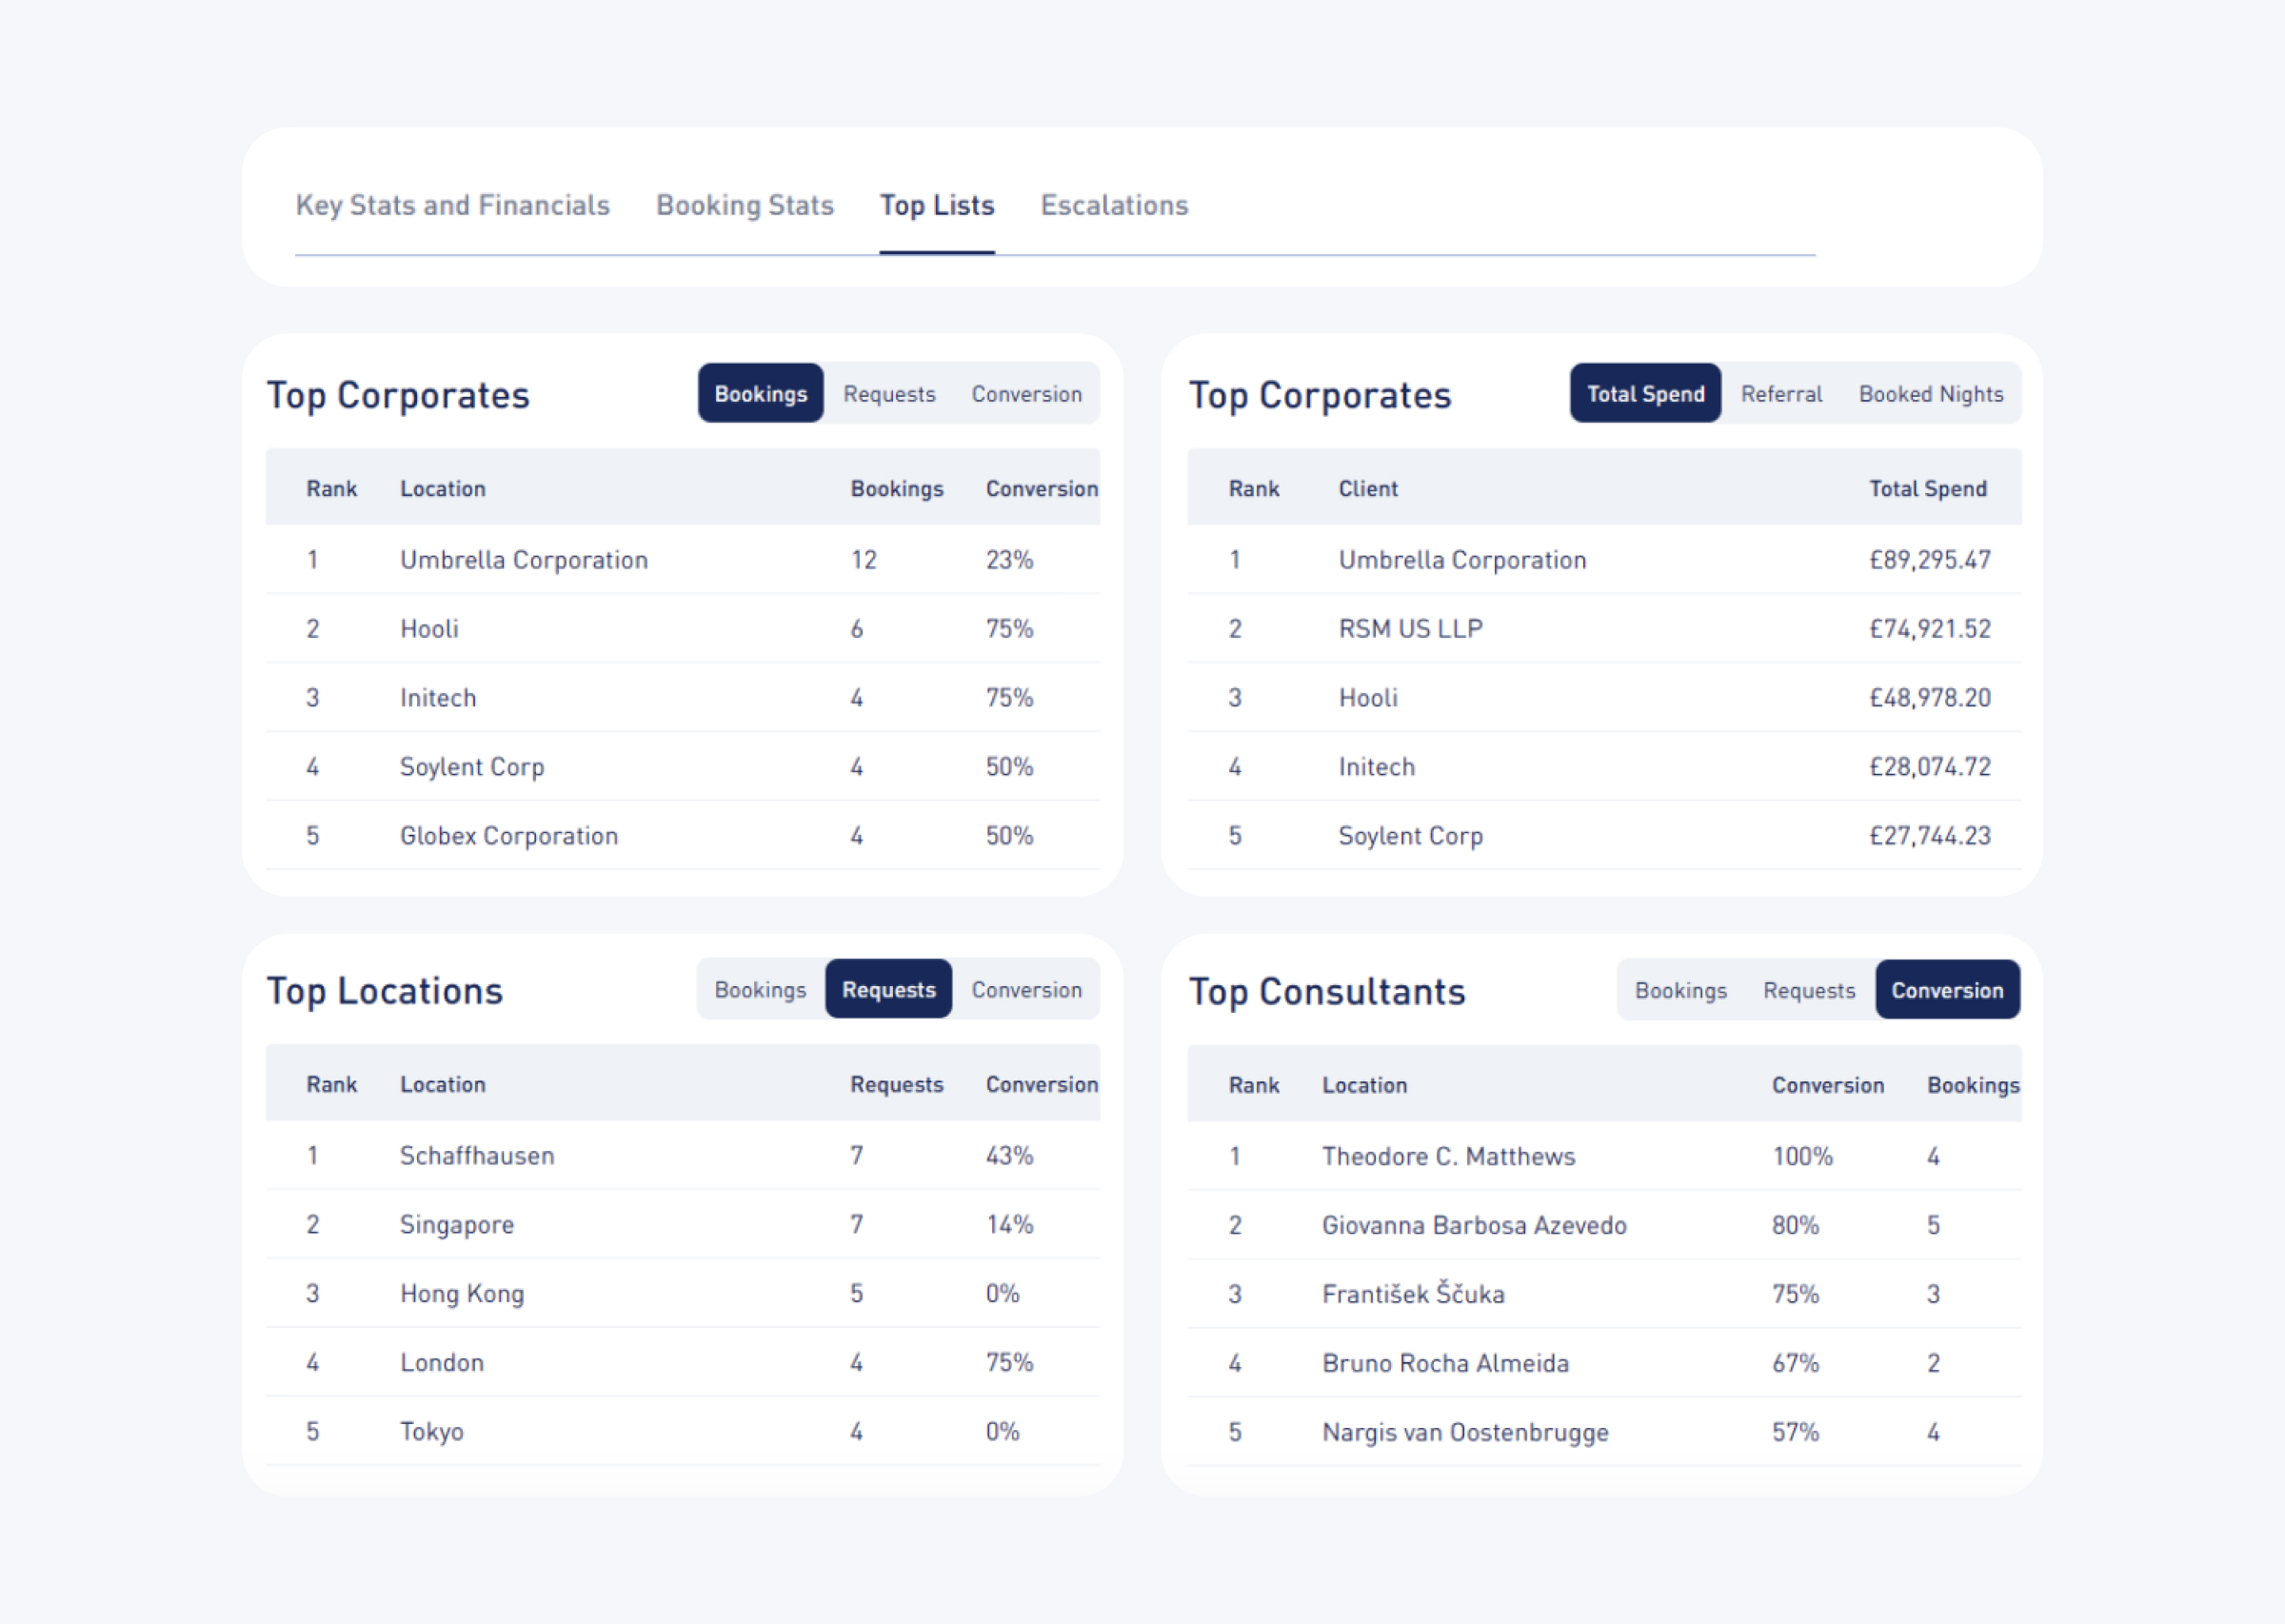Select Referral view for Top Corporates
Screen dimensions: 2285x1624
point(1781,393)
